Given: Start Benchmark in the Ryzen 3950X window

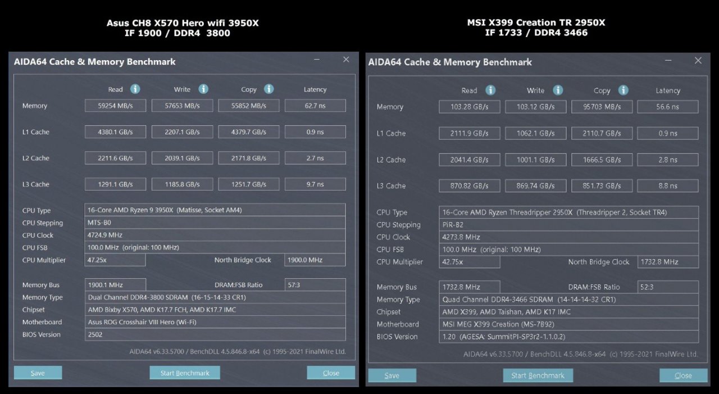Looking at the screenshot, I should pyautogui.click(x=185, y=373).
